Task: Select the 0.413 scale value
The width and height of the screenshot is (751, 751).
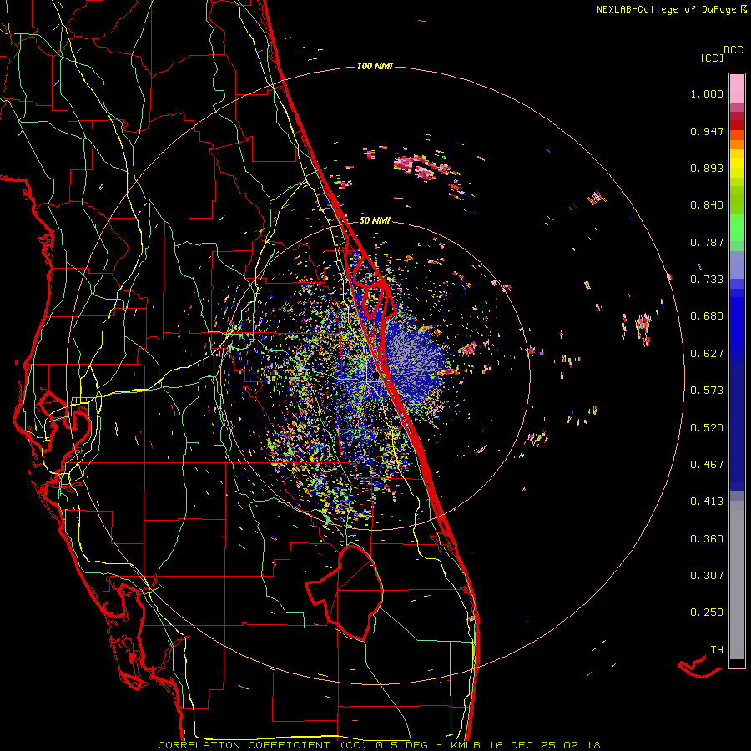Action: pos(707,502)
